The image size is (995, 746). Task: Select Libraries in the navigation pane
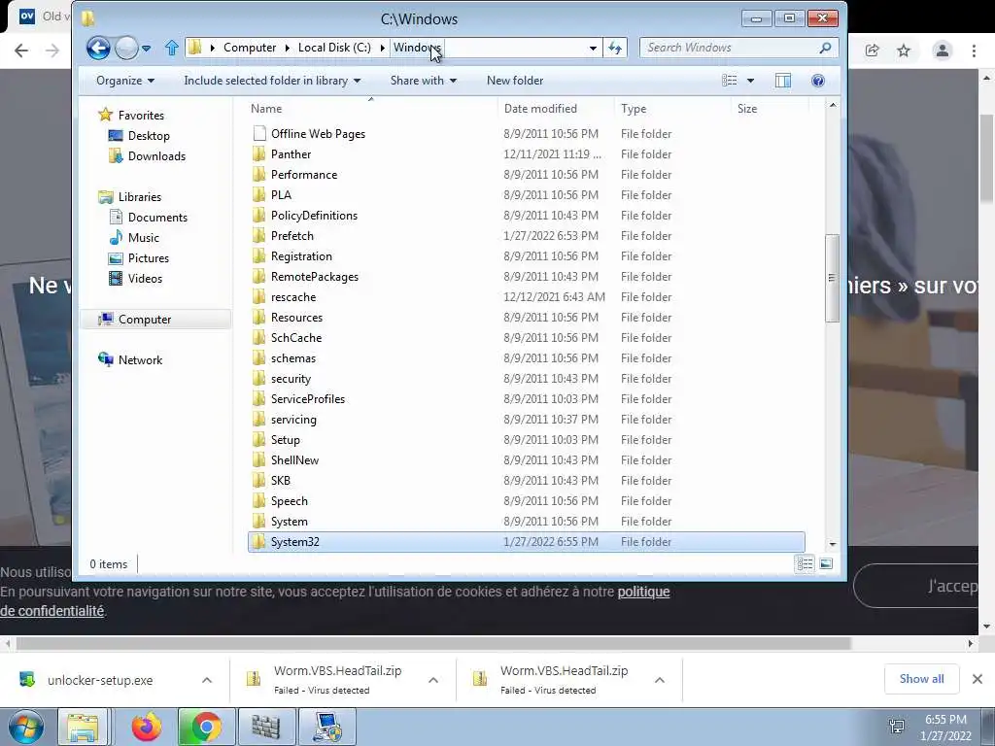(x=140, y=196)
